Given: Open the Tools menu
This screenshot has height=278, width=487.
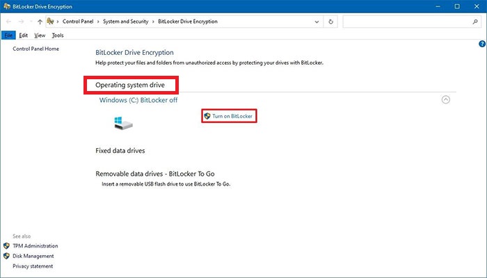Looking at the screenshot, I should tap(58, 35).
